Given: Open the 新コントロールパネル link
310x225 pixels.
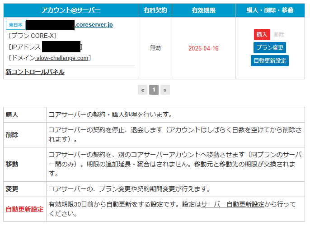Looking at the screenshot, I should pos(35,72).
